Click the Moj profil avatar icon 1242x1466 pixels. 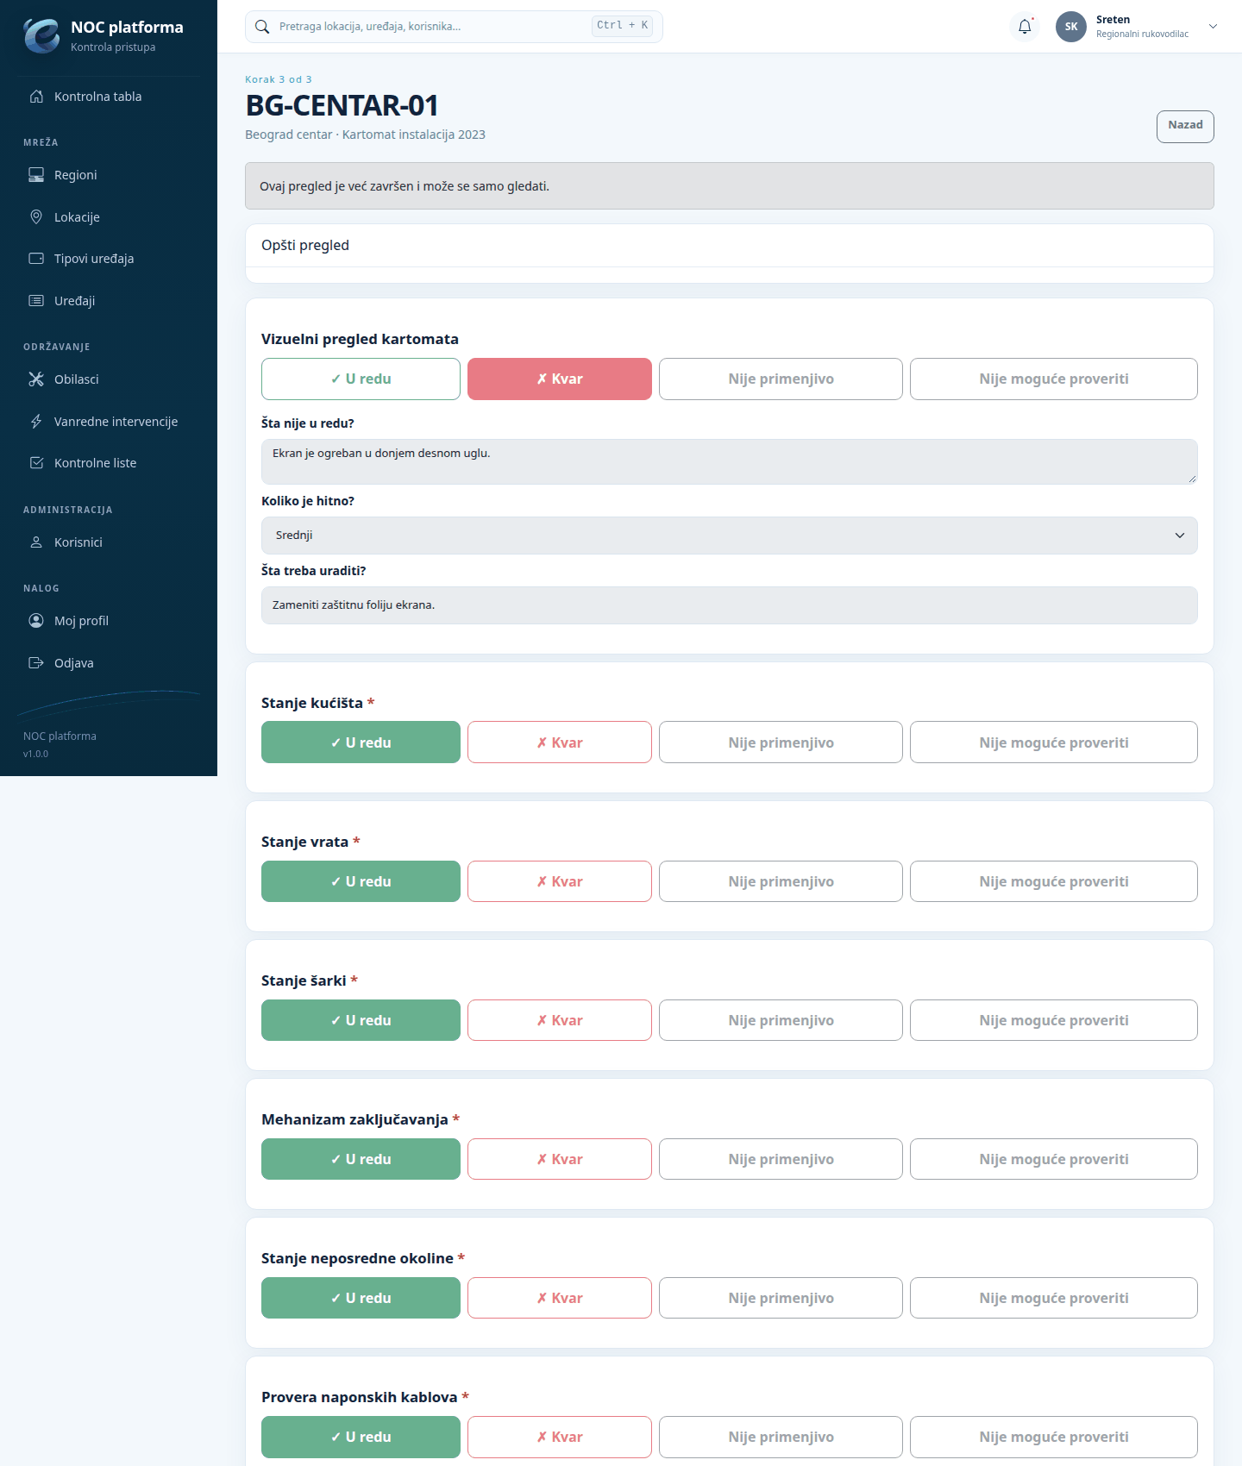click(x=36, y=621)
